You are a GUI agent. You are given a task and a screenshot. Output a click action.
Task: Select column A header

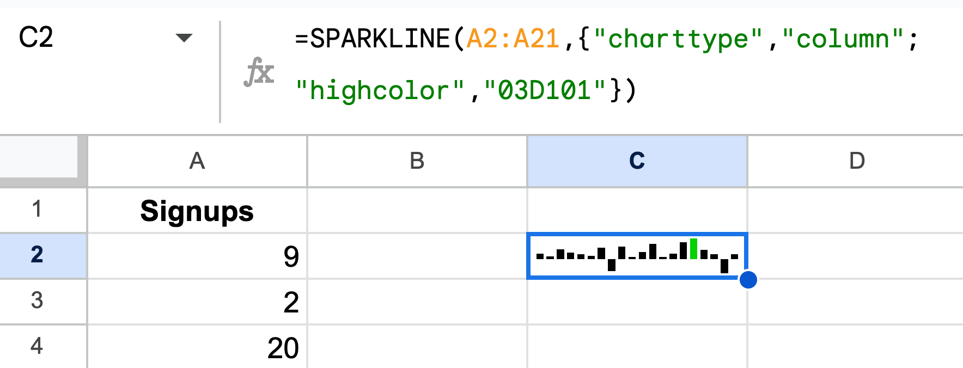(197, 161)
